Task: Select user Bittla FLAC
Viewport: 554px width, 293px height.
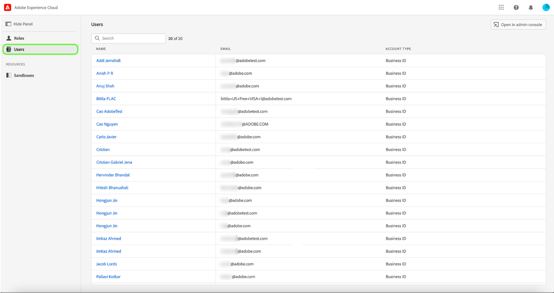Action: [x=106, y=99]
